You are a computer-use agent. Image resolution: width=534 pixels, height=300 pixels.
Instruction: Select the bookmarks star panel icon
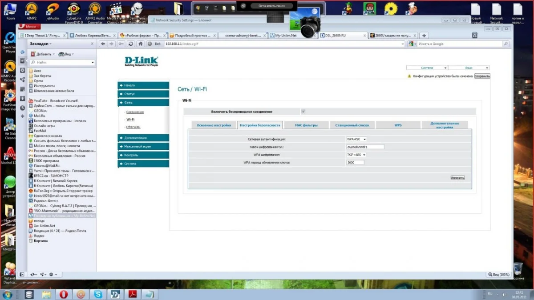(22, 61)
